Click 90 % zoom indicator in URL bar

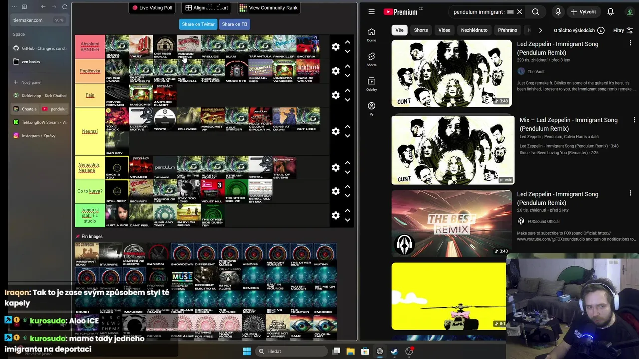(59, 20)
